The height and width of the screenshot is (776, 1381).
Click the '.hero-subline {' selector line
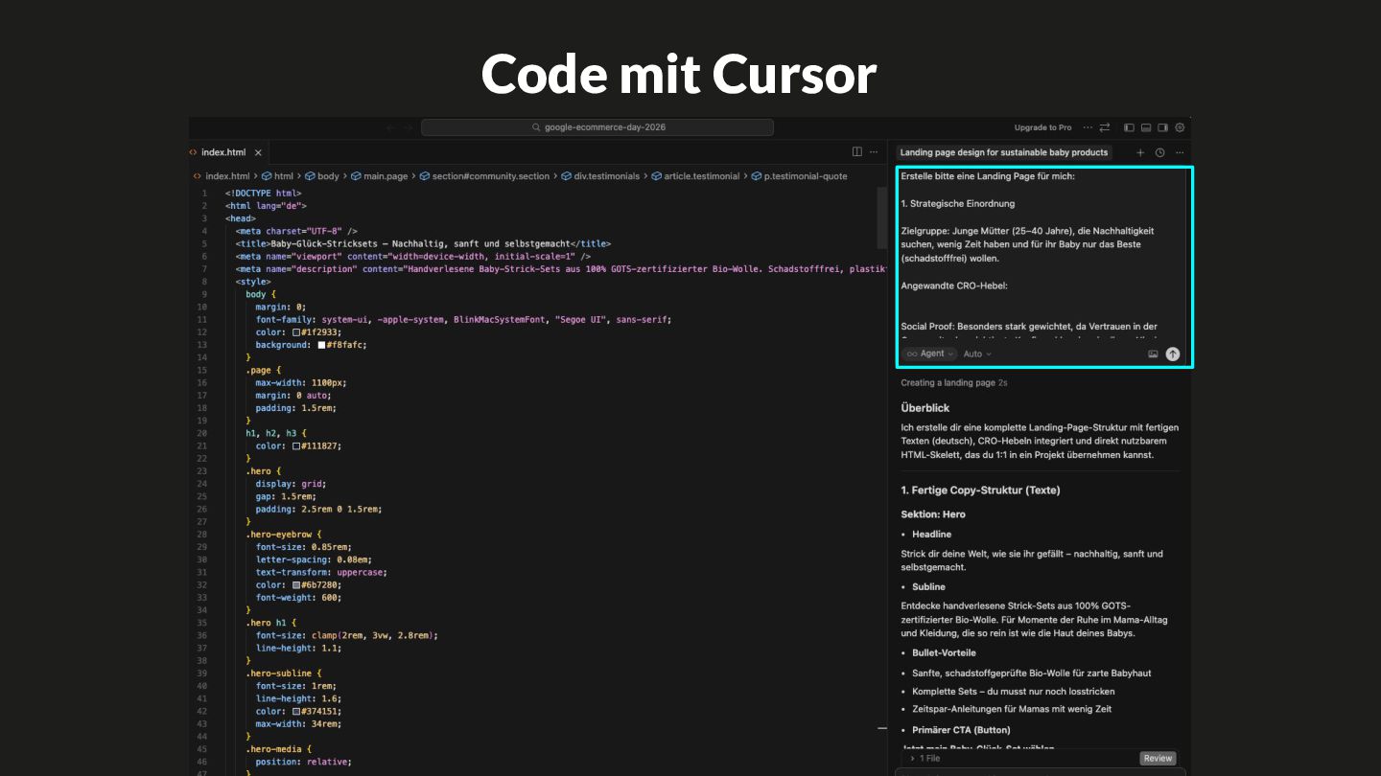(284, 673)
